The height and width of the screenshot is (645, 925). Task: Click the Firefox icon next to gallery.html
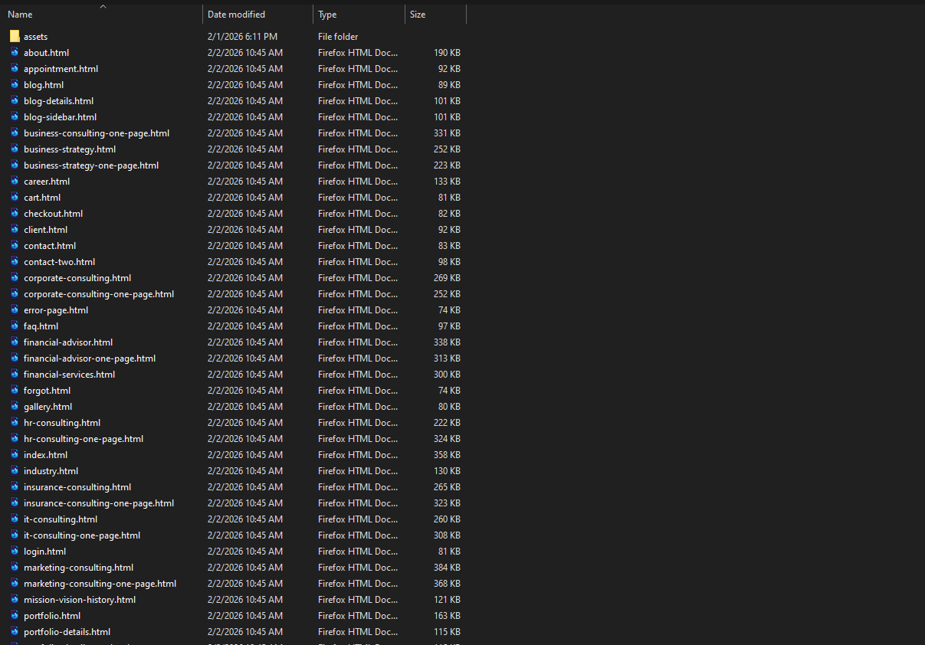click(x=15, y=406)
